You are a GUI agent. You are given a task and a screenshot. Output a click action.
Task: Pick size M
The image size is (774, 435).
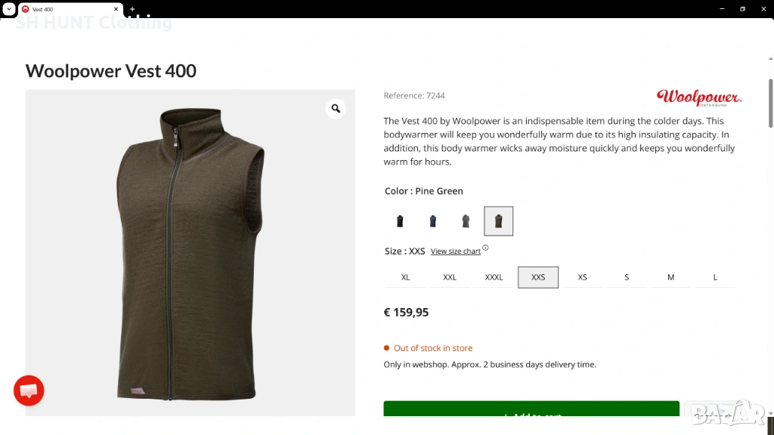point(670,277)
